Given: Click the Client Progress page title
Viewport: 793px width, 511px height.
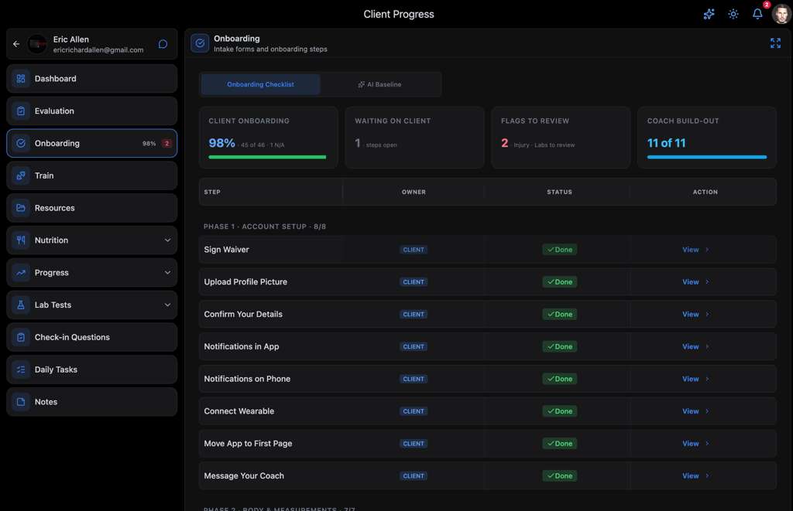Looking at the screenshot, I should (x=399, y=14).
